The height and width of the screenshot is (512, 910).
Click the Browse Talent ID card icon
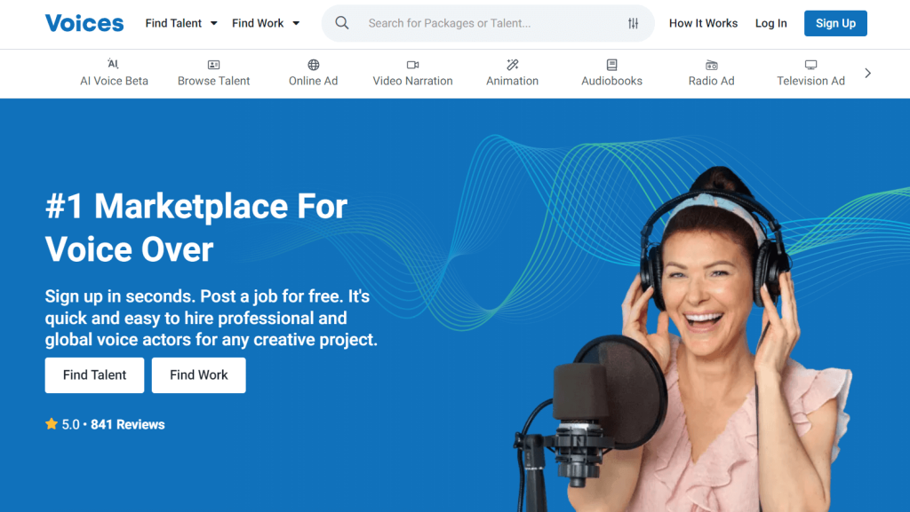click(213, 65)
